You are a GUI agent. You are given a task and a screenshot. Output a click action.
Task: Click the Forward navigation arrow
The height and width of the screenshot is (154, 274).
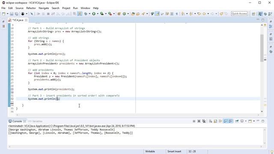(x=212, y=14)
